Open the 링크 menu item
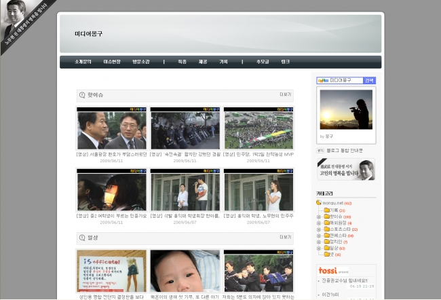 pos(285,62)
